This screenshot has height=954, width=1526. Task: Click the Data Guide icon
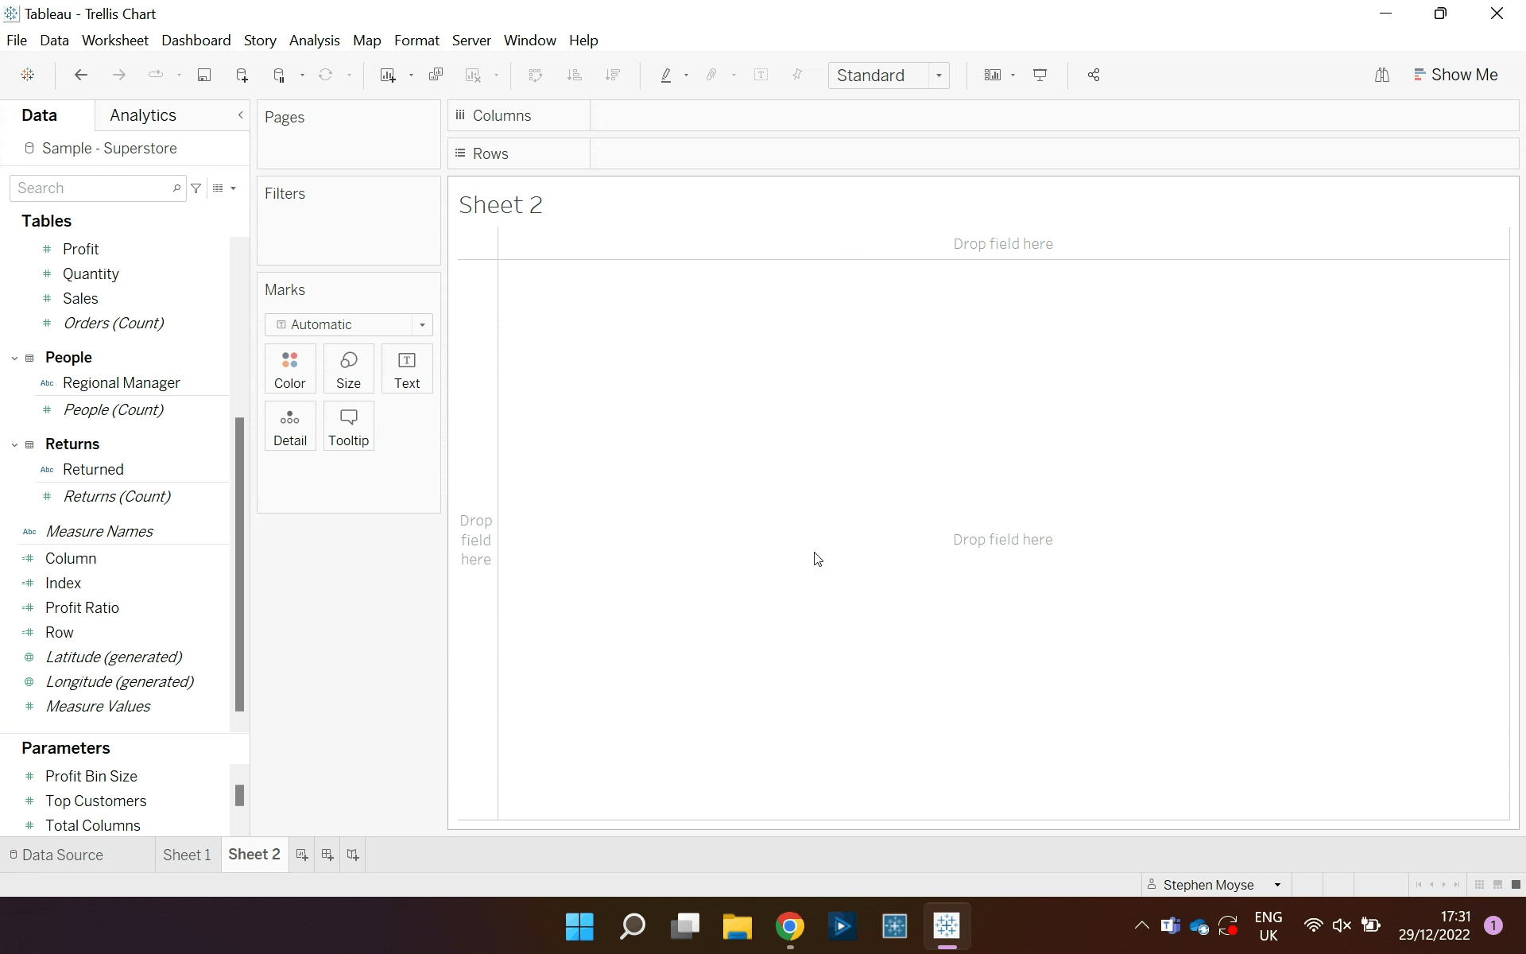click(x=1382, y=75)
